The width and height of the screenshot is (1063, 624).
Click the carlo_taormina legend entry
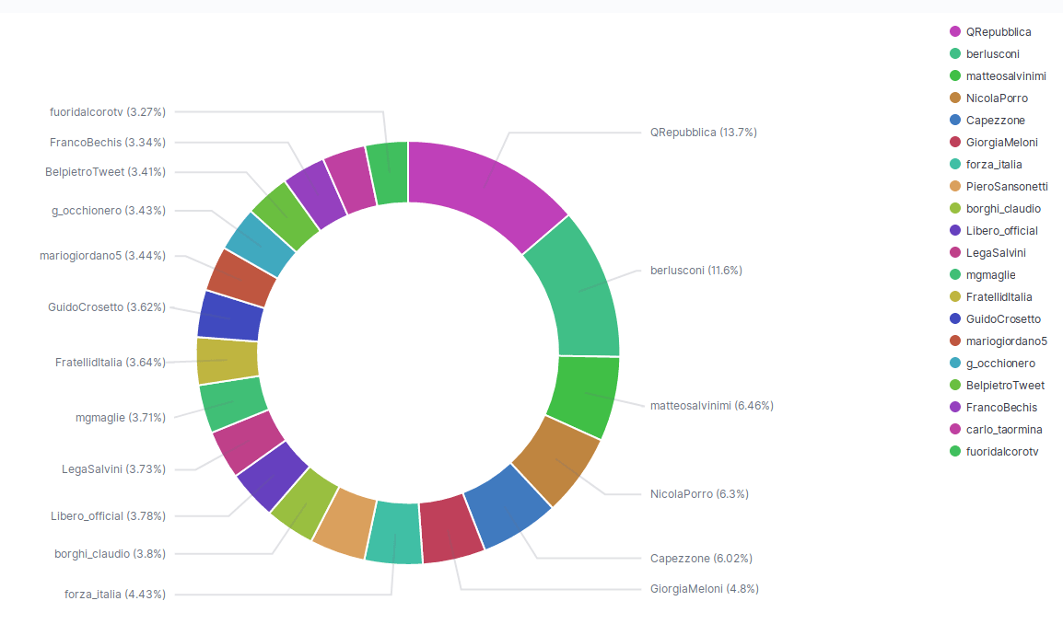click(x=1002, y=430)
